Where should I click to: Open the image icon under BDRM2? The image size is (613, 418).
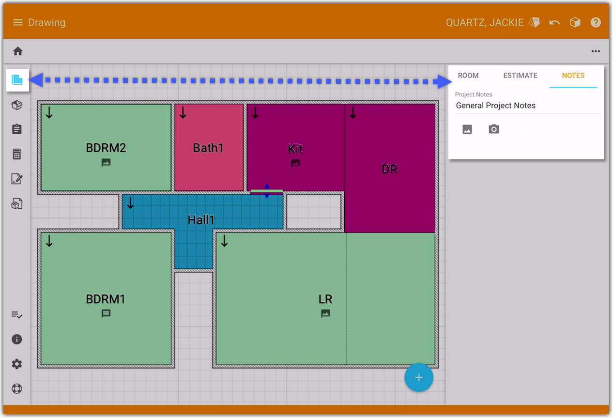[106, 163]
